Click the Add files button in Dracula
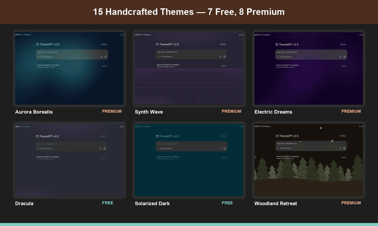Viewport: 378px width, 226px height. pyautogui.click(x=103, y=136)
